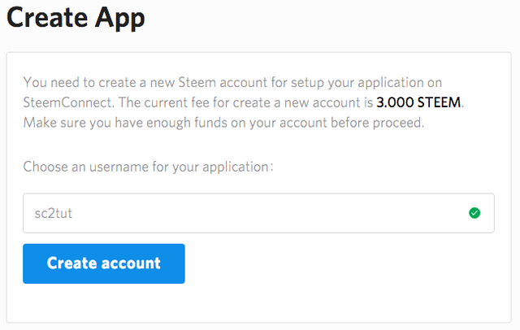Image resolution: width=520 pixels, height=330 pixels.
Task: Click the first line starting You need to create
Action: pyautogui.click(x=232, y=82)
